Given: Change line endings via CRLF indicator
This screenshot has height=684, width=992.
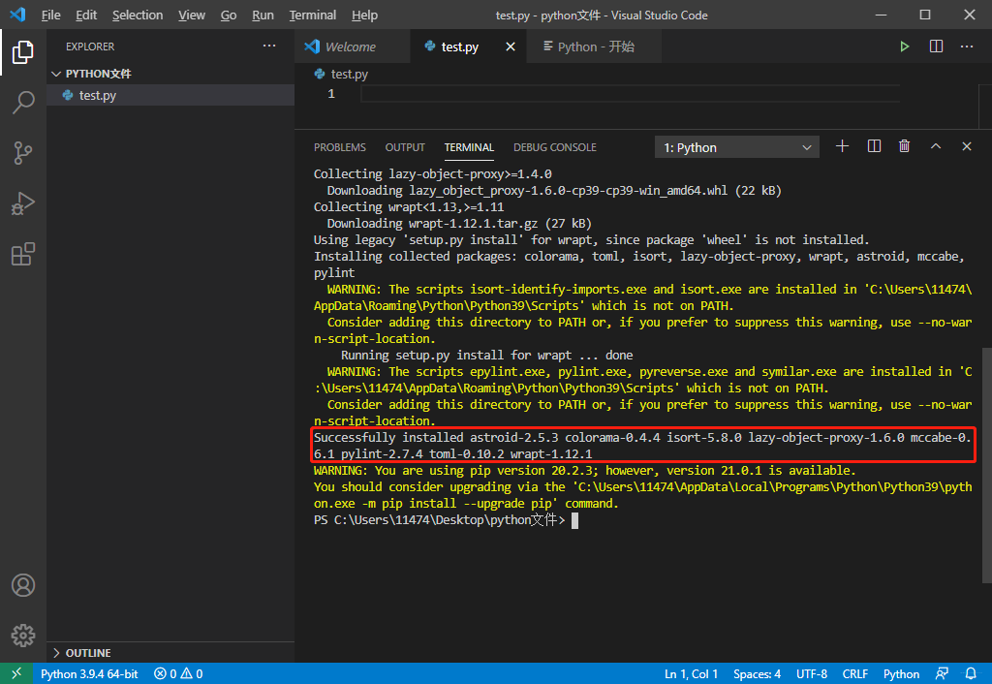Looking at the screenshot, I should (x=854, y=673).
